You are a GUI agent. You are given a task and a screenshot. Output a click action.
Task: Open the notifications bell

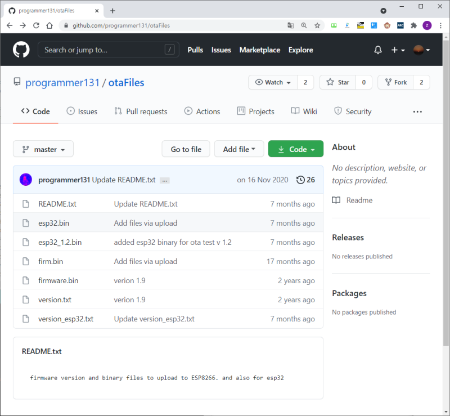(377, 50)
